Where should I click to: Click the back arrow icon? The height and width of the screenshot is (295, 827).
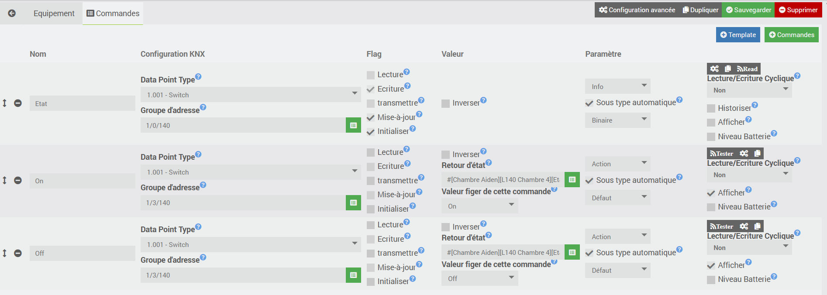click(12, 14)
